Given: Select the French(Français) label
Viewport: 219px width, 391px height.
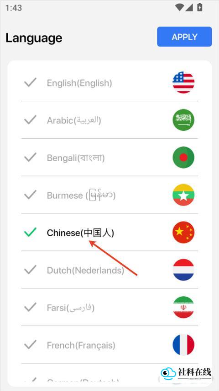Looking at the screenshot, I should [x=81, y=345].
